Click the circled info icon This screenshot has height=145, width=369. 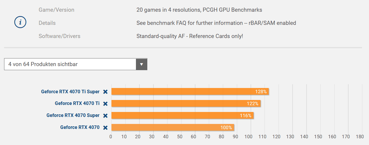20,23
